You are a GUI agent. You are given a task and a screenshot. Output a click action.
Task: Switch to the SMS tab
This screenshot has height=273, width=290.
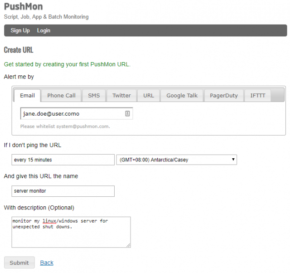point(94,96)
